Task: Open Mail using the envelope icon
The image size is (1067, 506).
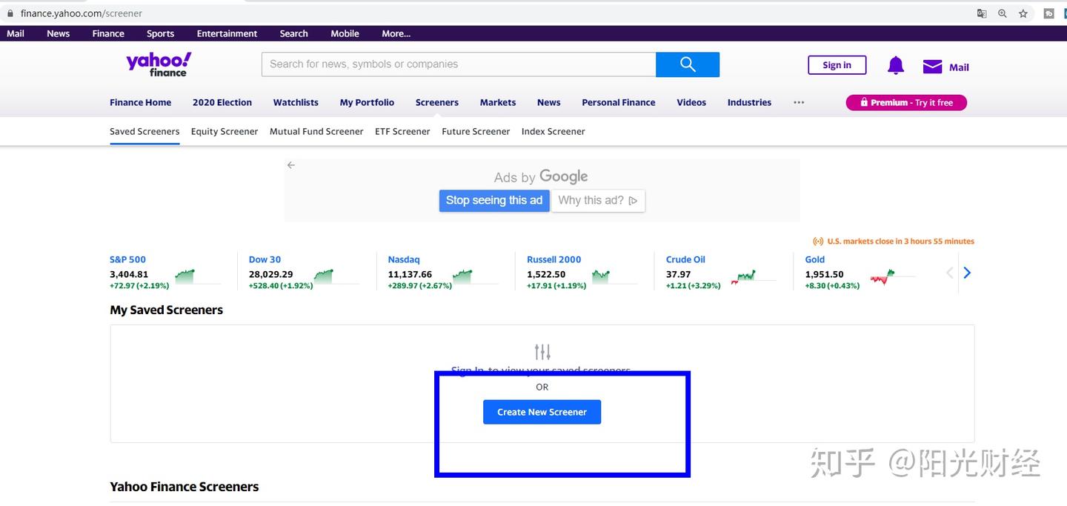Action: click(x=931, y=65)
